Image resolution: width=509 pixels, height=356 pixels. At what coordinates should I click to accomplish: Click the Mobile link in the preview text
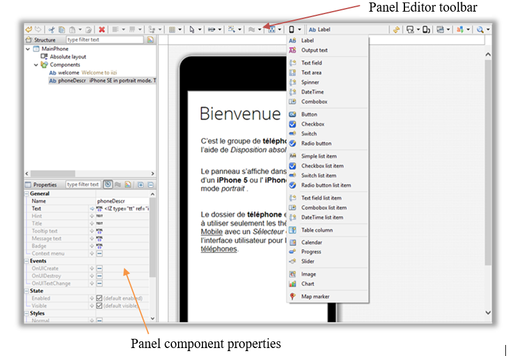pos(212,232)
